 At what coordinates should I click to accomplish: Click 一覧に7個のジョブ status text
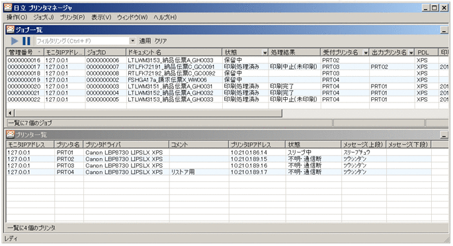point(30,123)
